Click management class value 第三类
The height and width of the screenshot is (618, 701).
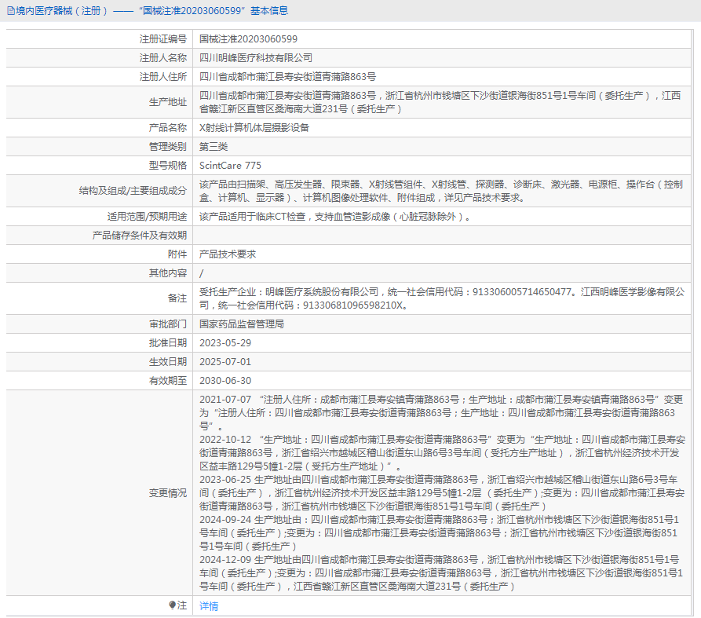(214, 146)
